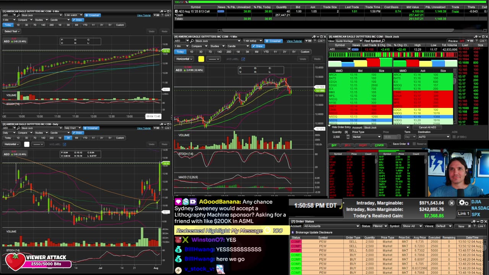Click Cancel All AEO button

pyautogui.click(x=427, y=128)
